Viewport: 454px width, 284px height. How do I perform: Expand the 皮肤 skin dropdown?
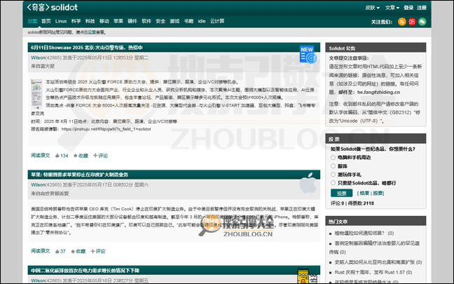[x=372, y=8]
